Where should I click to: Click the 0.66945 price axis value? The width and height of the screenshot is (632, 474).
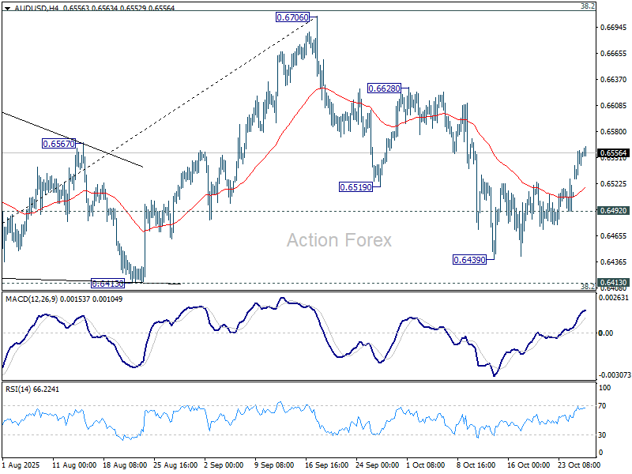614,28
